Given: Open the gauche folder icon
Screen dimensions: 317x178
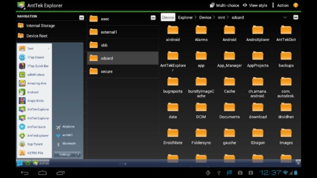Looking at the screenshot, I should (230, 133).
